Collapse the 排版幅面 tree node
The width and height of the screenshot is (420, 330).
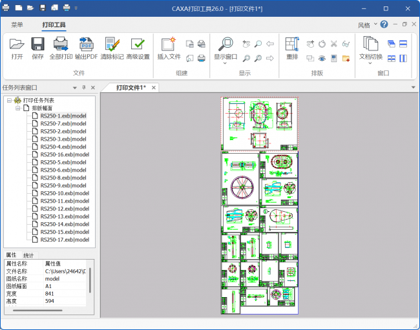point(17,108)
